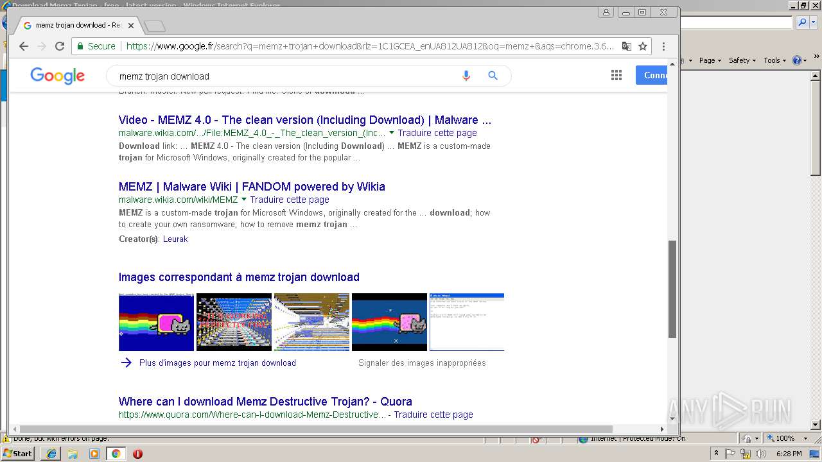Open a new Chrome tab
Screen dimensions: 822x462
(x=155, y=26)
